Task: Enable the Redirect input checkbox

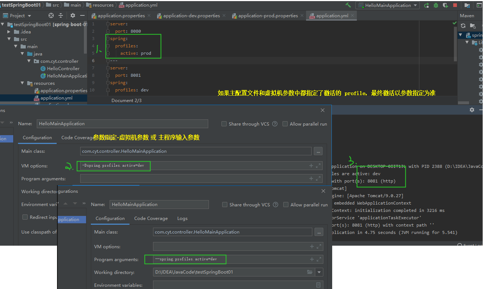Action: tap(25, 217)
